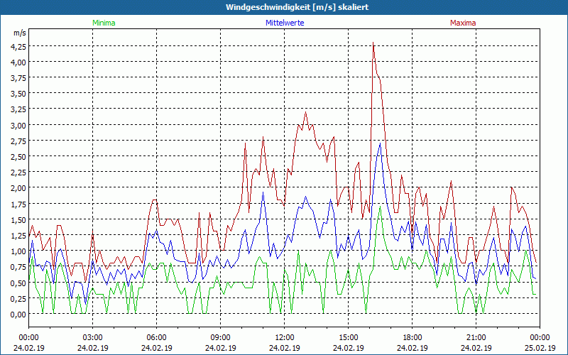Click the 1,75 y-axis value

[20, 204]
